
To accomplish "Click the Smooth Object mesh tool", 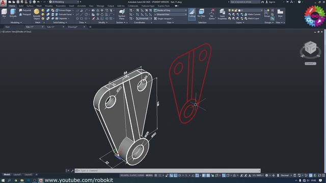I will coord(37,14).
